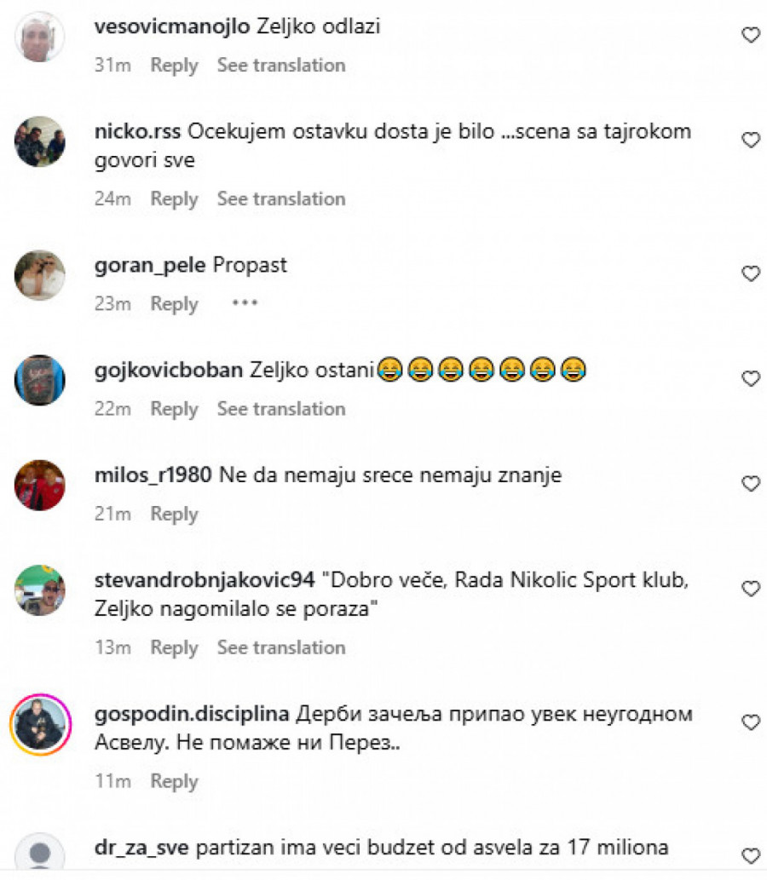This screenshot has width=767, height=880.
Task: Visit the dr_za_sve profile username
Action: point(141,848)
